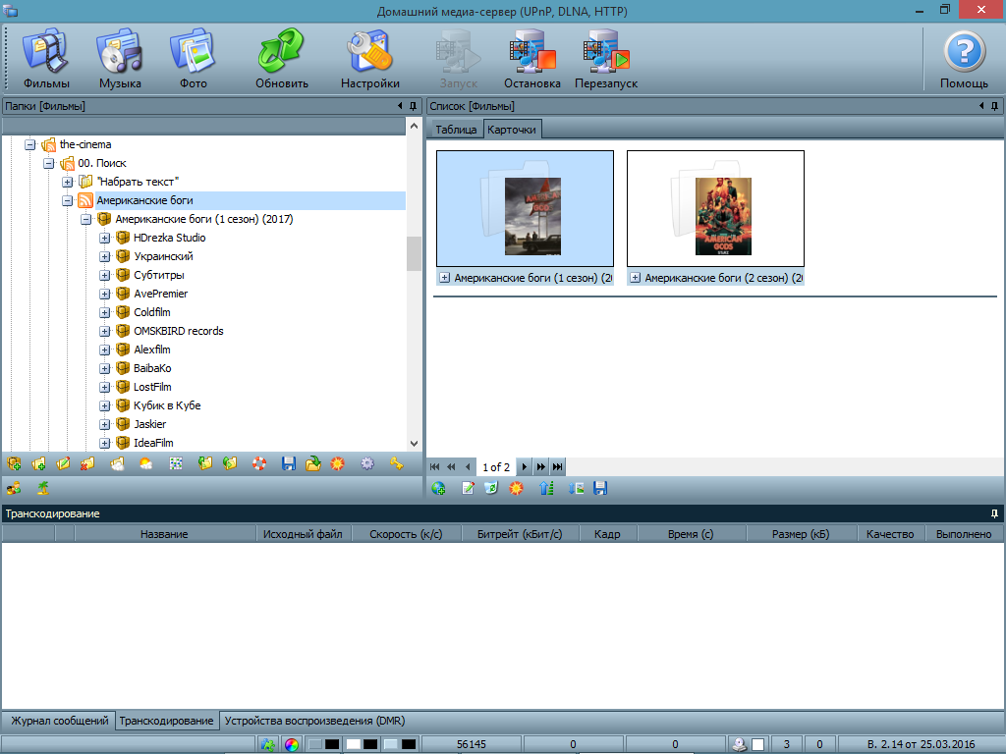
Task: Expand the "Набрать текст" tree node
Action: (68, 182)
